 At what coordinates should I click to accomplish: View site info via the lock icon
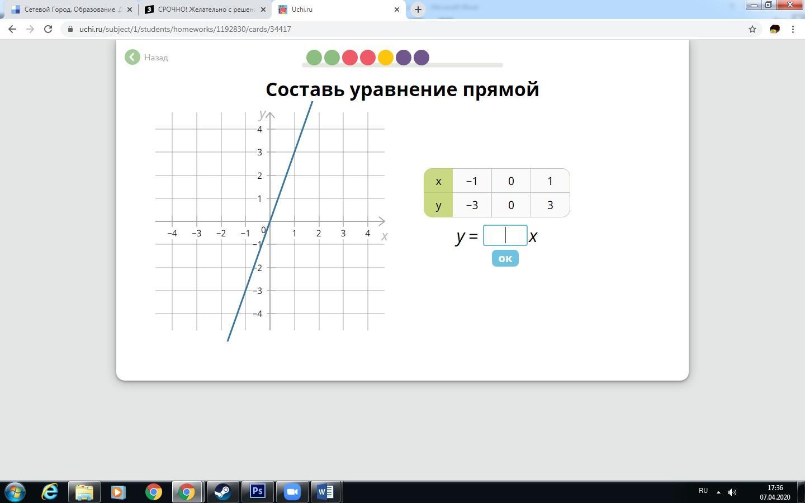coord(70,29)
